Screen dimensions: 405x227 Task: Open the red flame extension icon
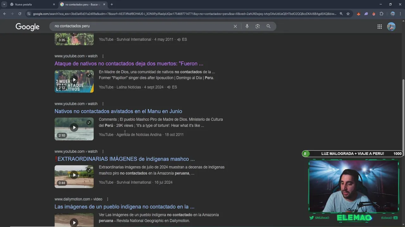point(374,14)
